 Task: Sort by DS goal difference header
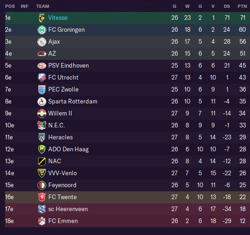pos(227,6)
